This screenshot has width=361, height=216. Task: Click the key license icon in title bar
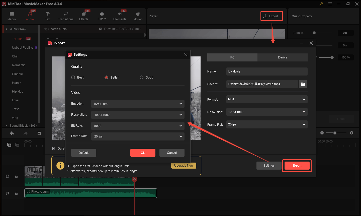pos(321,4)
